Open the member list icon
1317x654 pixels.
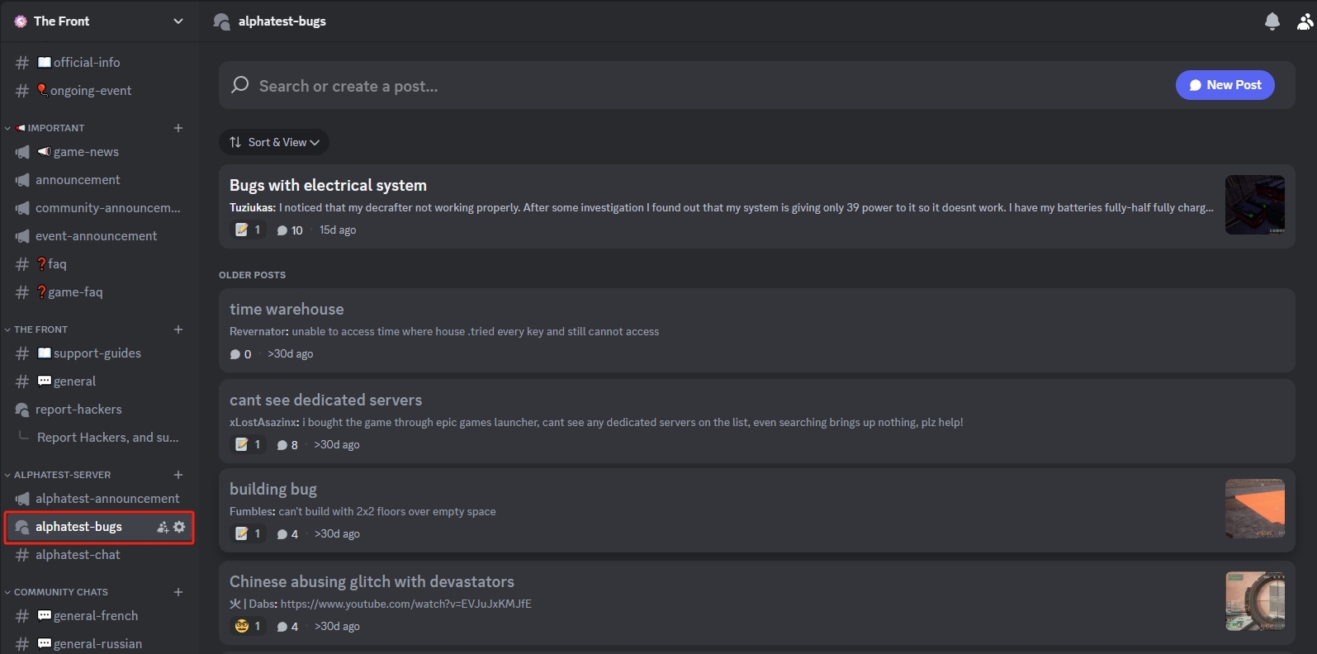tap(1305, 21)
